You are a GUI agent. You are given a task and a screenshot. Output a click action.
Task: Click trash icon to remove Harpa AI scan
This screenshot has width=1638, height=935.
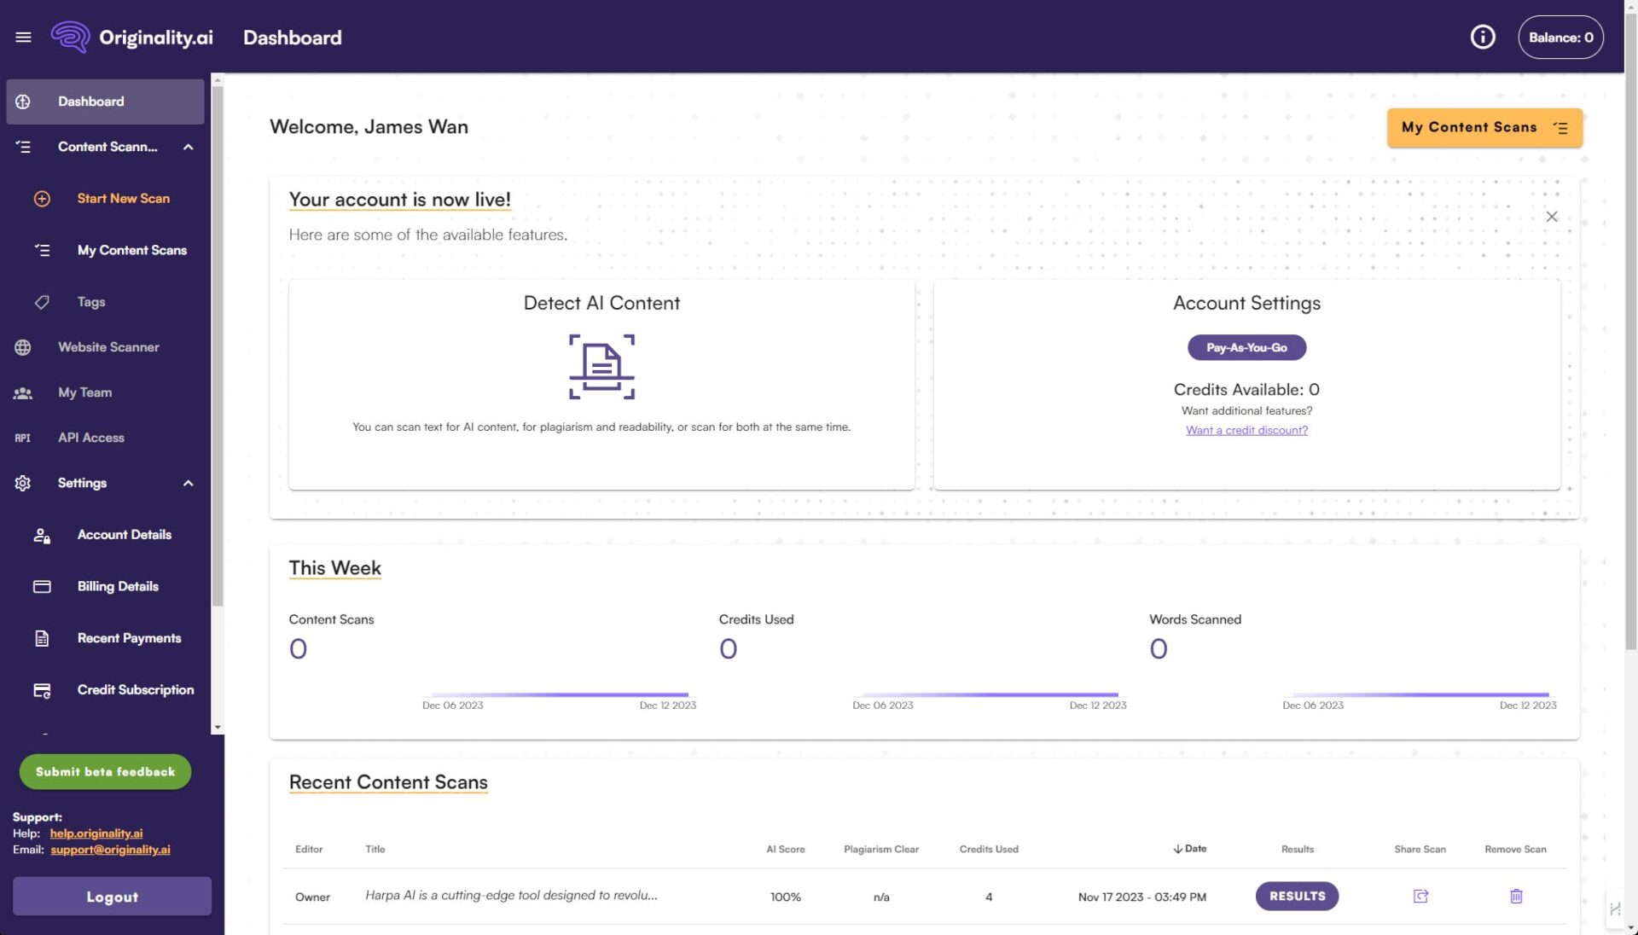[x=1516, y=897]
